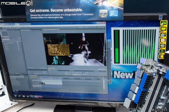This screenshot has height=112, width=169.
Task: Click the Program monitor current timecode
Action: 52,68
